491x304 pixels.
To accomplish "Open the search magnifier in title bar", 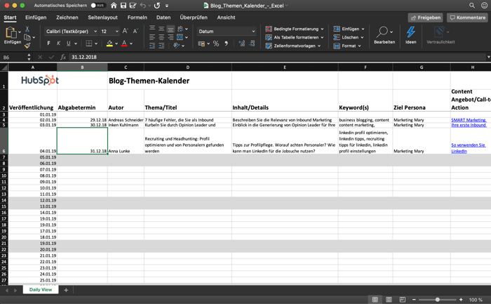I will coord(471,6).
